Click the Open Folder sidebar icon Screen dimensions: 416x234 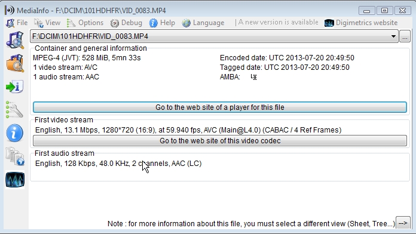point(15,63)
